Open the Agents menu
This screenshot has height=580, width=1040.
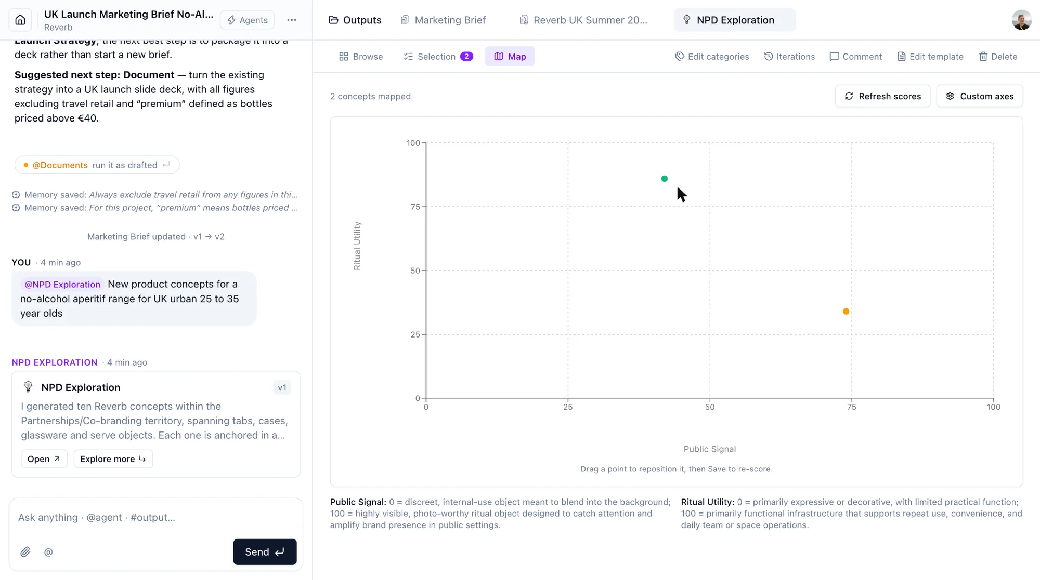click(248, 20)
